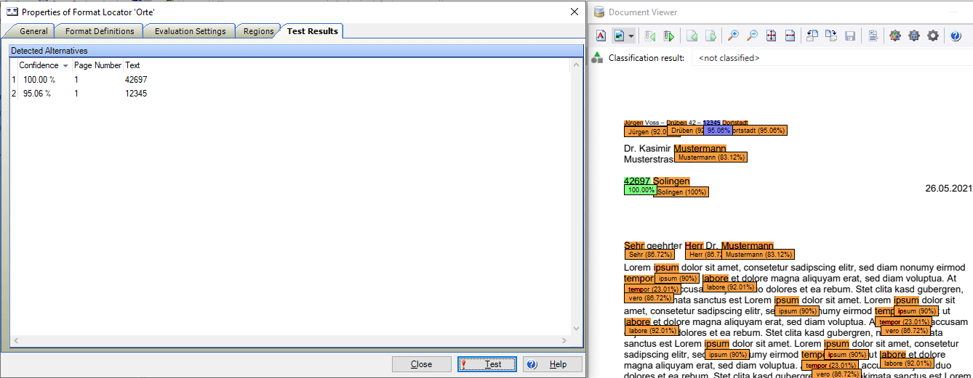The height and width of the screenshot is (378, 973).
Task: Rotate the page left icon
Action: (x=812, y=36)
